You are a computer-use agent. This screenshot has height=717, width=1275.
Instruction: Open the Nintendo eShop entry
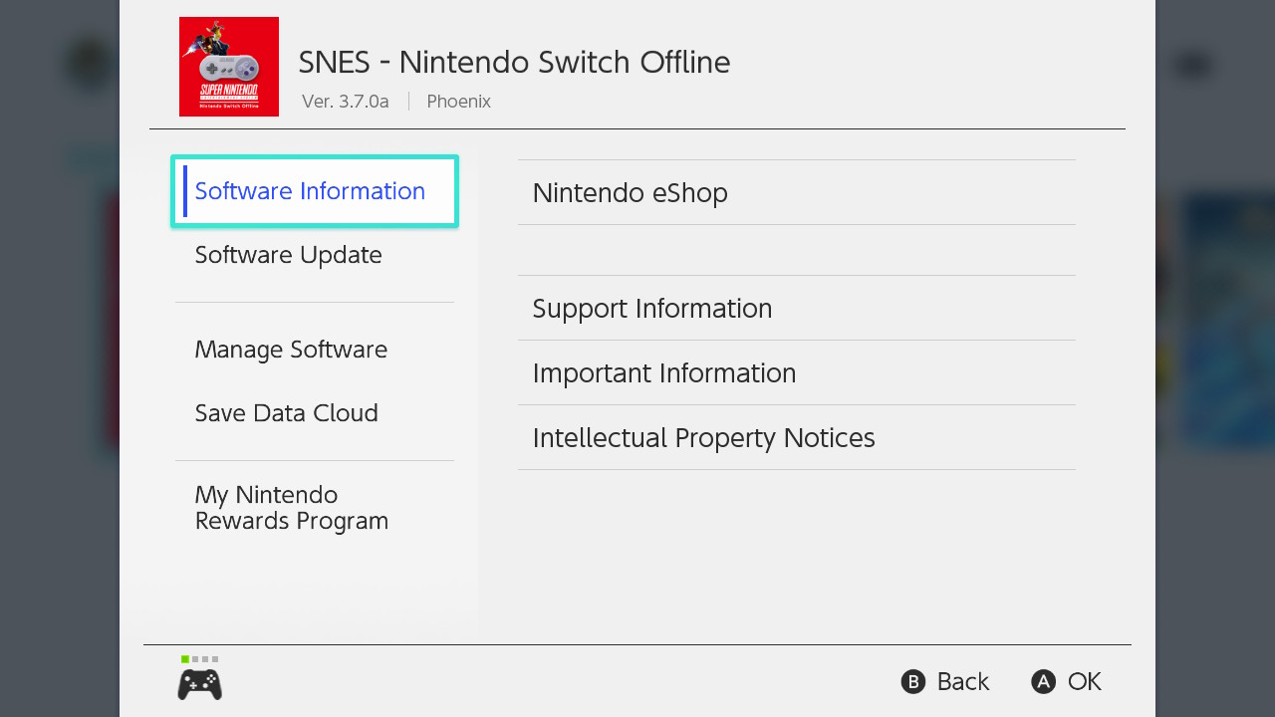pos(797,192)
